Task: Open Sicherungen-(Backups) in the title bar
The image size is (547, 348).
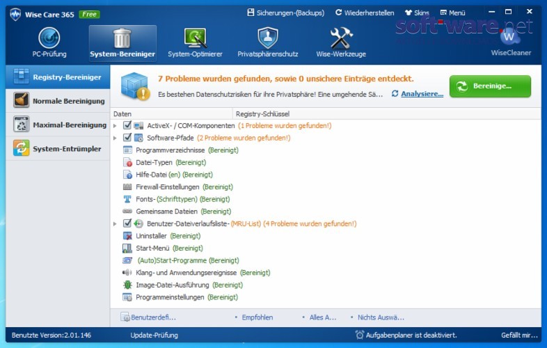Action: click(285, 13)
